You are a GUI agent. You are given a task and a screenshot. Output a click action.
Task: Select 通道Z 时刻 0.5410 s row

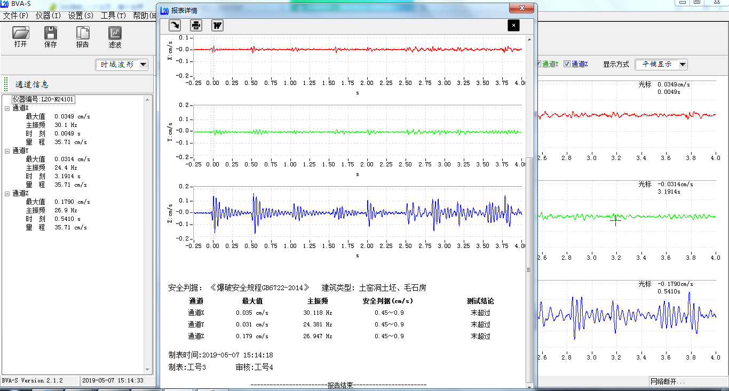click(53, 219)
